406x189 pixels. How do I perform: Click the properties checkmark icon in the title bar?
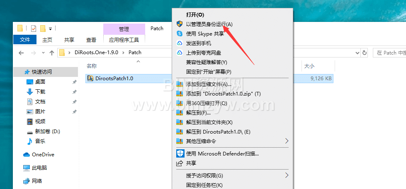click(34, 28)
